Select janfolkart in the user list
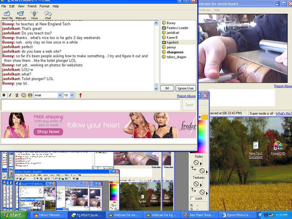Screen dimensions: 292x219 click(x=171, y=32)
